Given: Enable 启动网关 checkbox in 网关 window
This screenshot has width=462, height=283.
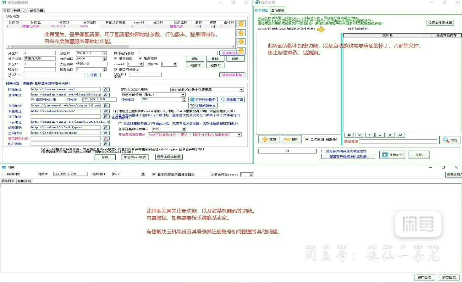Looking at the screenshot, I should point(3,174).
